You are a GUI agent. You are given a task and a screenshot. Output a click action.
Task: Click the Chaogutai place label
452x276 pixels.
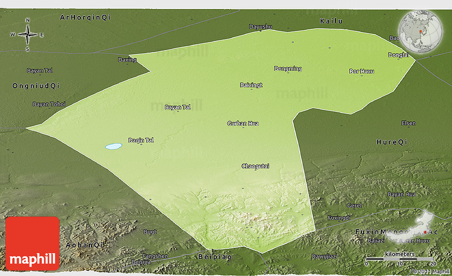[255, 166]
